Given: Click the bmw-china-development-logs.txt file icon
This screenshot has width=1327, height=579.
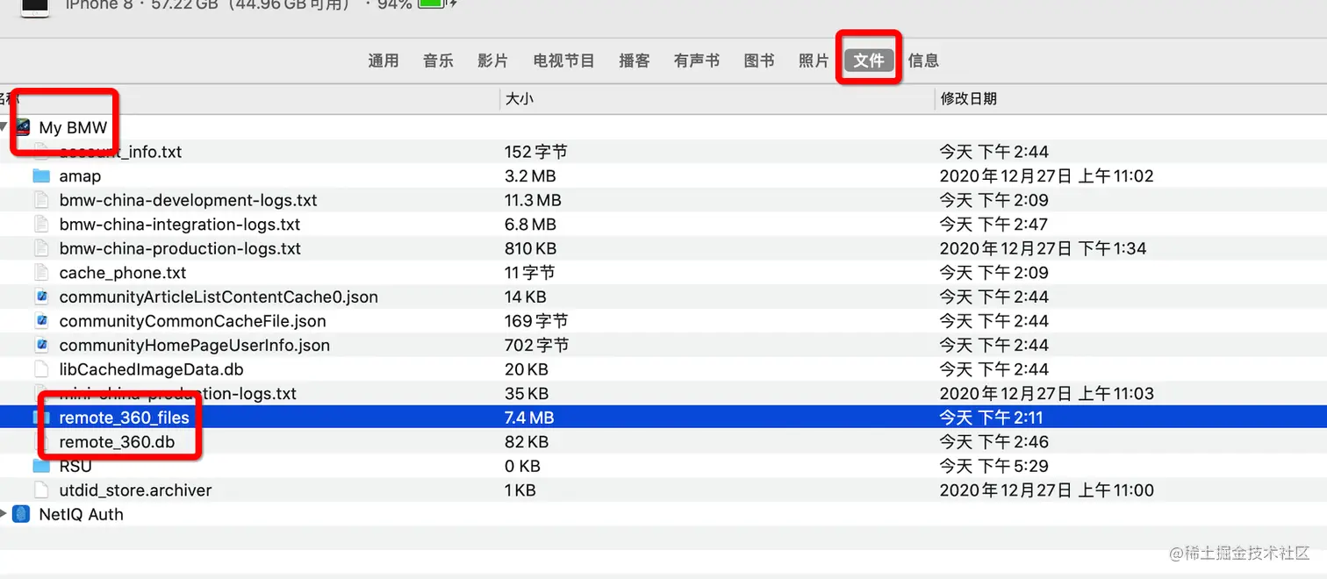Looking at the screenshot, I should click(x=41, y=200).
